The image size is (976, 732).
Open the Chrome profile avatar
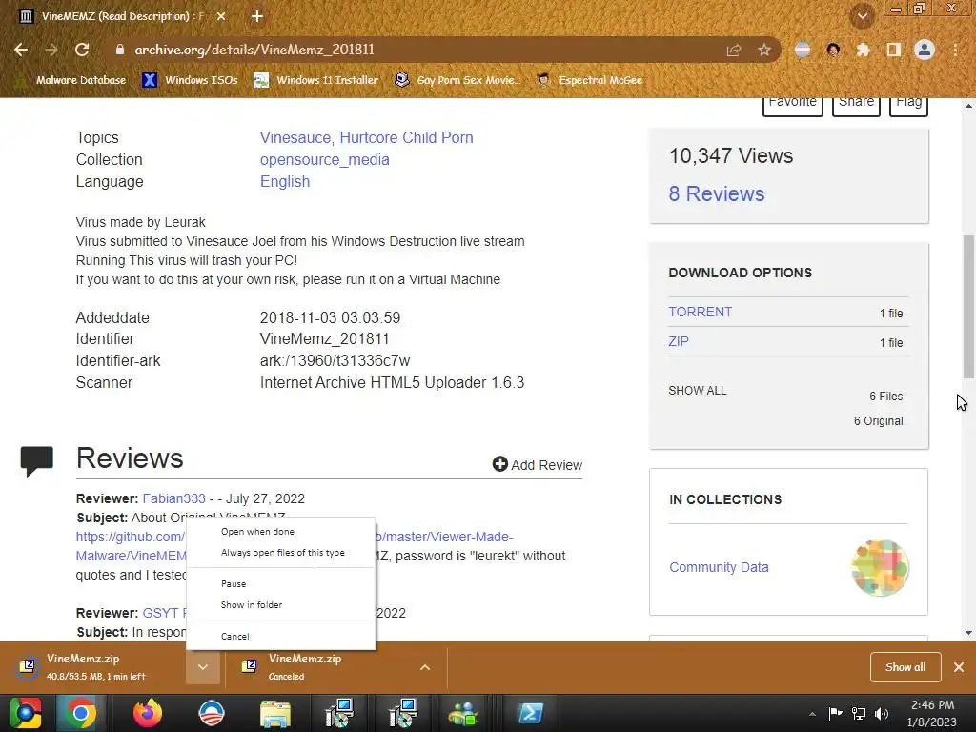pos(925,50)
